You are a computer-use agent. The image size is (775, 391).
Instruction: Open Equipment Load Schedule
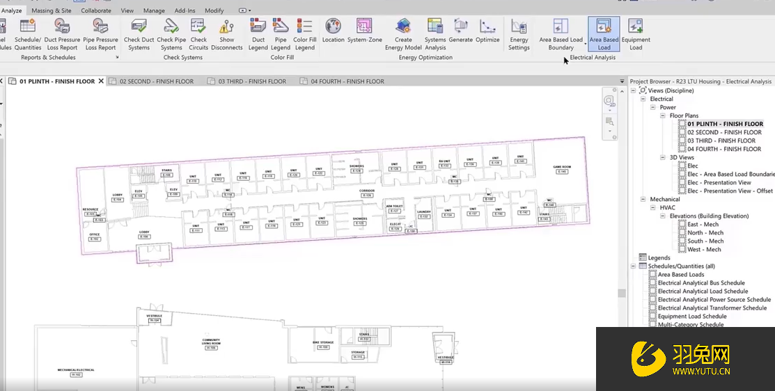pos(692,317)
